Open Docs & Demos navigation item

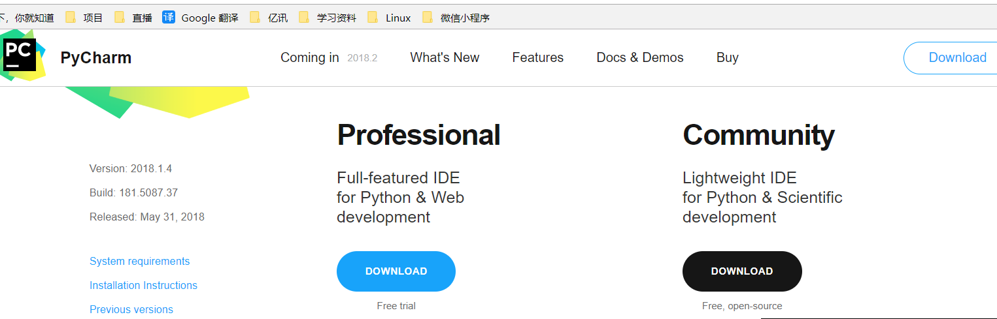639,57
